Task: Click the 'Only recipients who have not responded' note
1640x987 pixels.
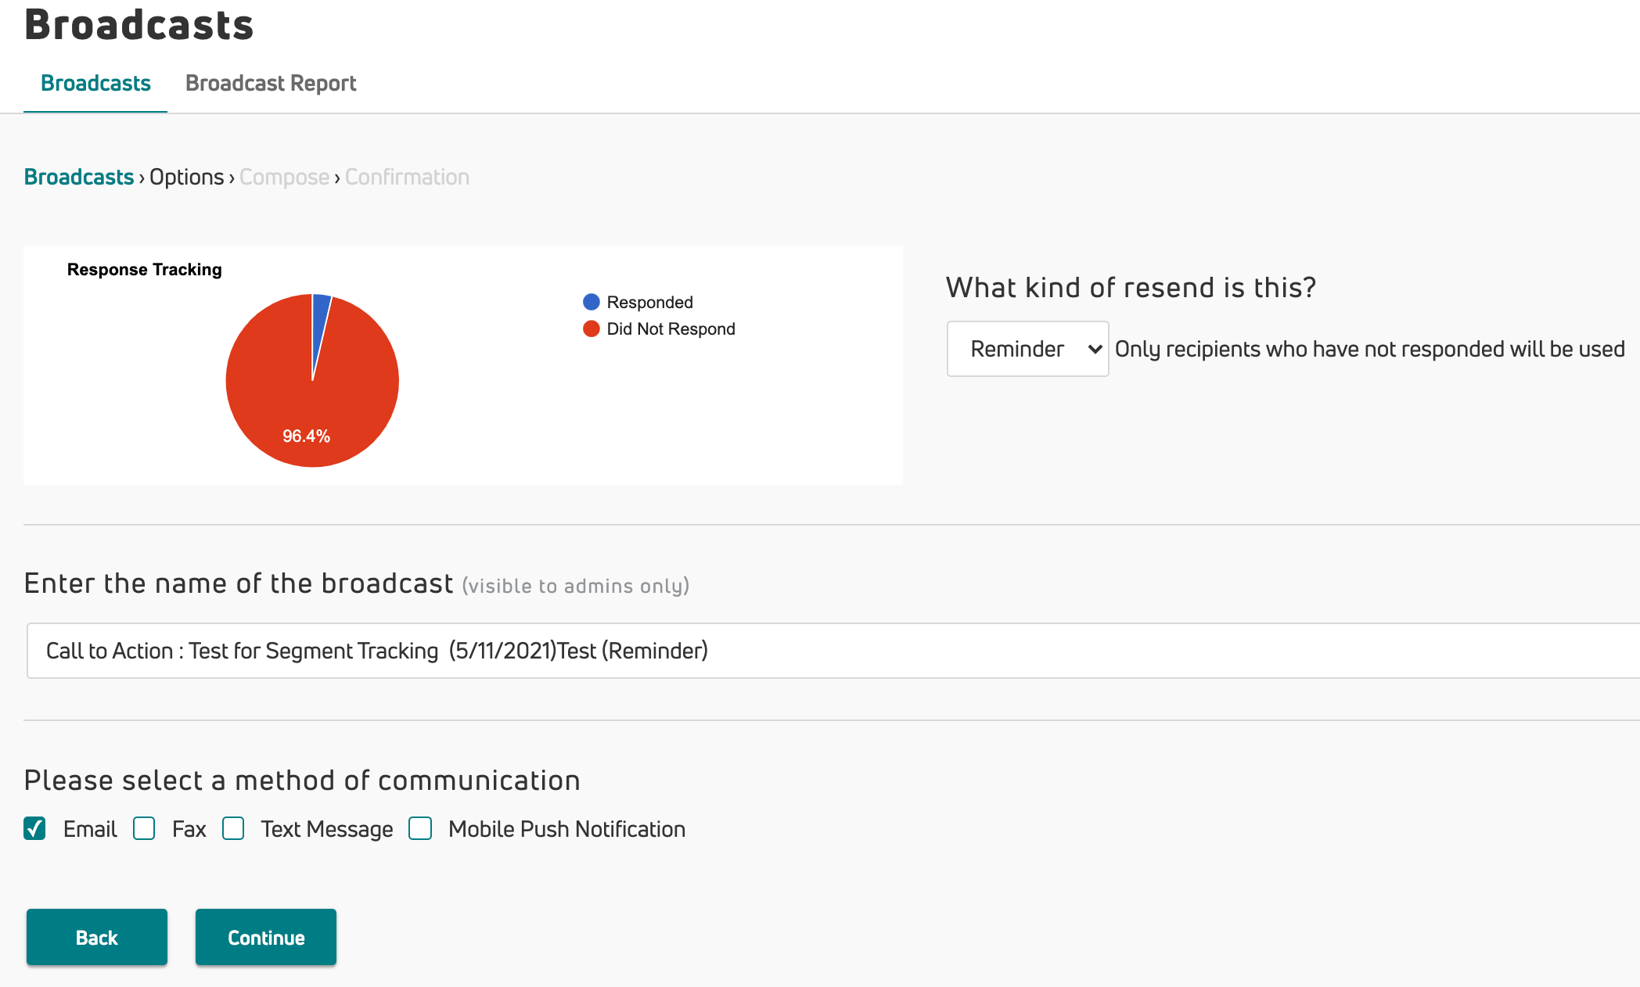Action: tap(1369, 349)
